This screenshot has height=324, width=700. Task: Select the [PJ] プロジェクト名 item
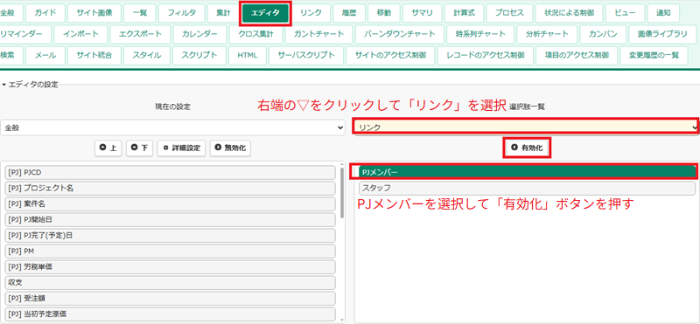170,188
